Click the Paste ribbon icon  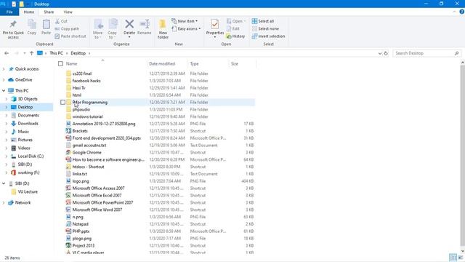[46, 24]
